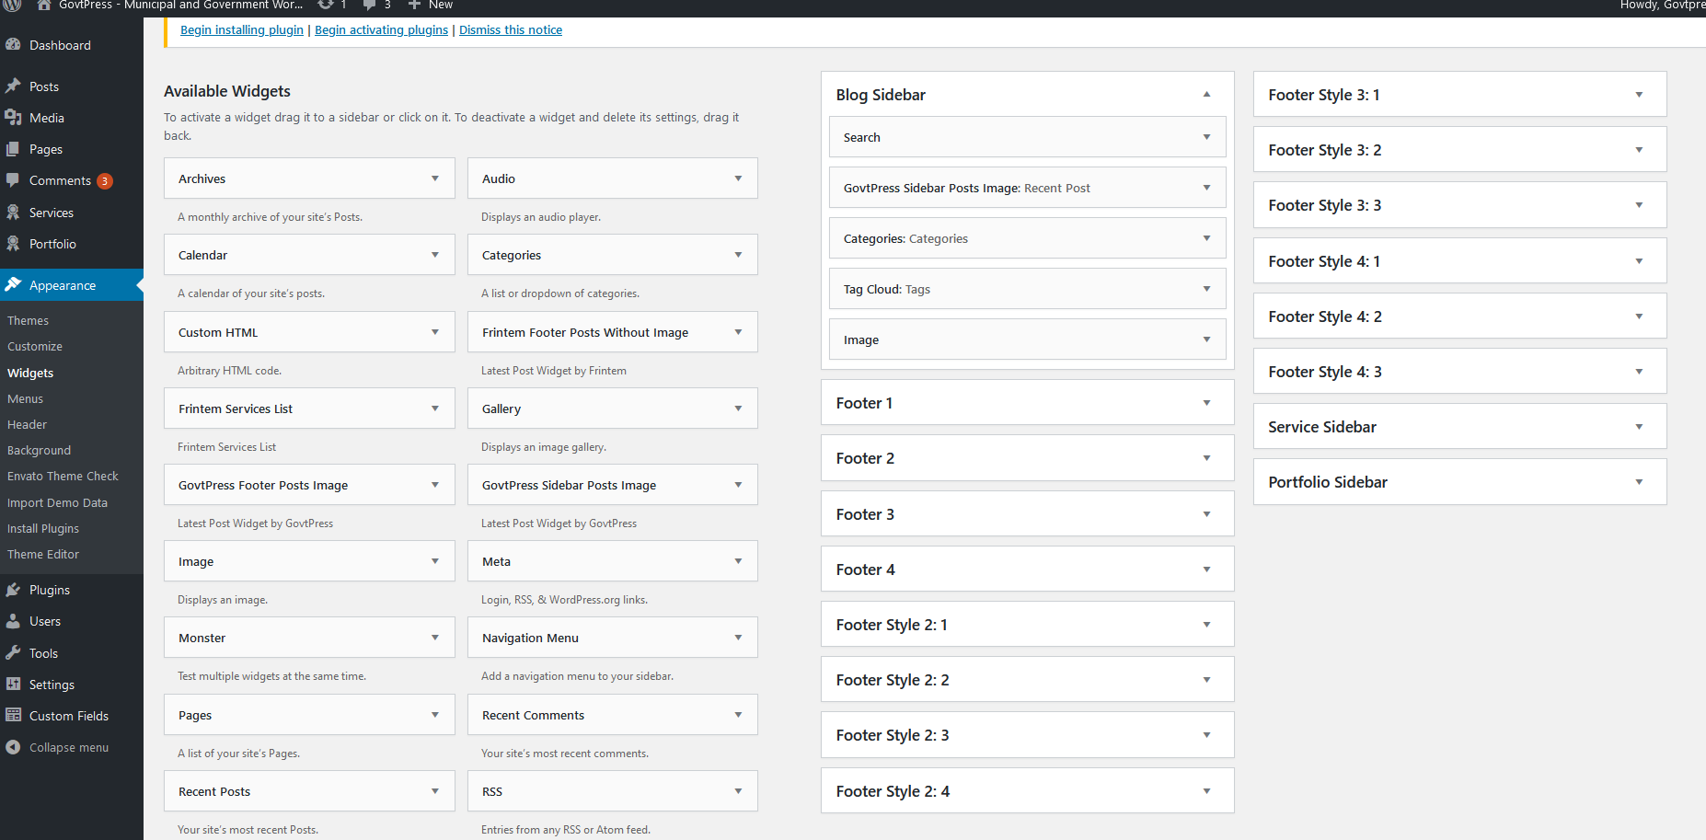This screenshot has height=840, width=1706.
Task: Click the Plugins plug icon
Action: tap(13, 589)
